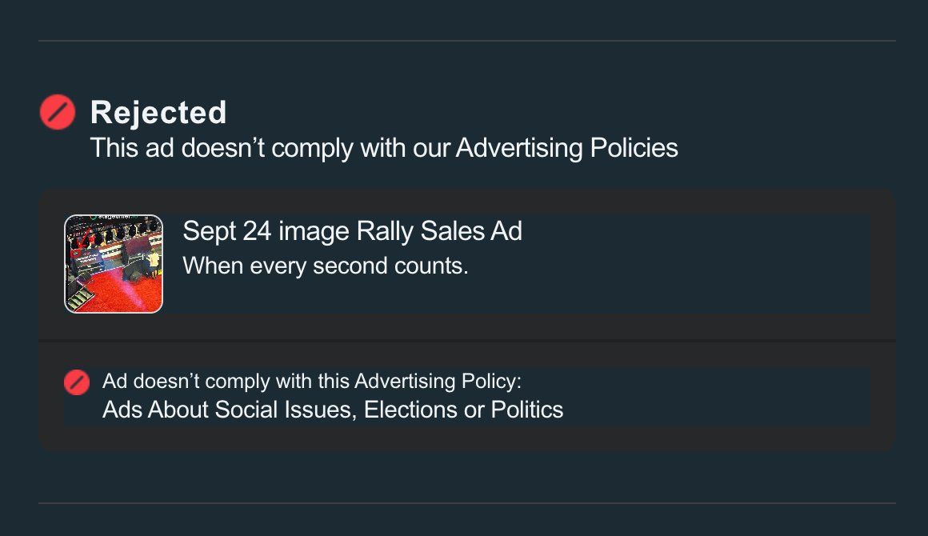This screenshot has width=928, height=536.
Task: Click the "When every second counts." tagline
Action: [x=325, y=266]
